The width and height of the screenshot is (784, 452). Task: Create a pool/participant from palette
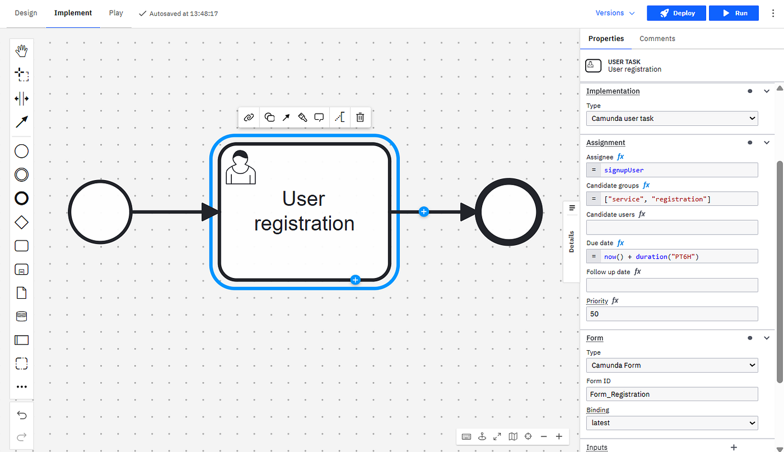[x=21, y=340]
